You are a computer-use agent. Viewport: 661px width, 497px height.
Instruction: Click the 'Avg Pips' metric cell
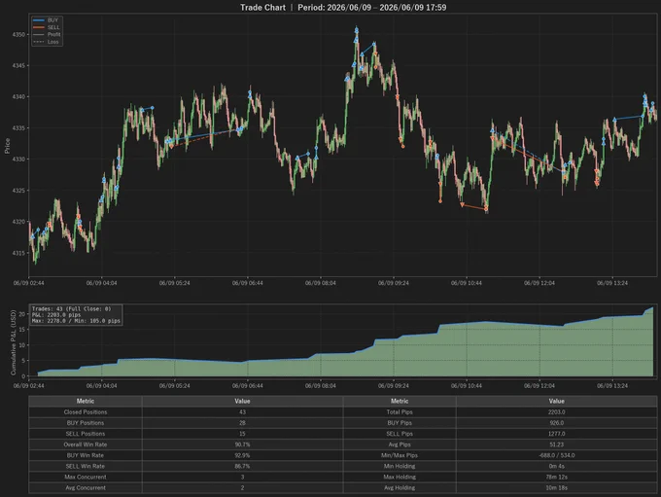pos(400,444)
